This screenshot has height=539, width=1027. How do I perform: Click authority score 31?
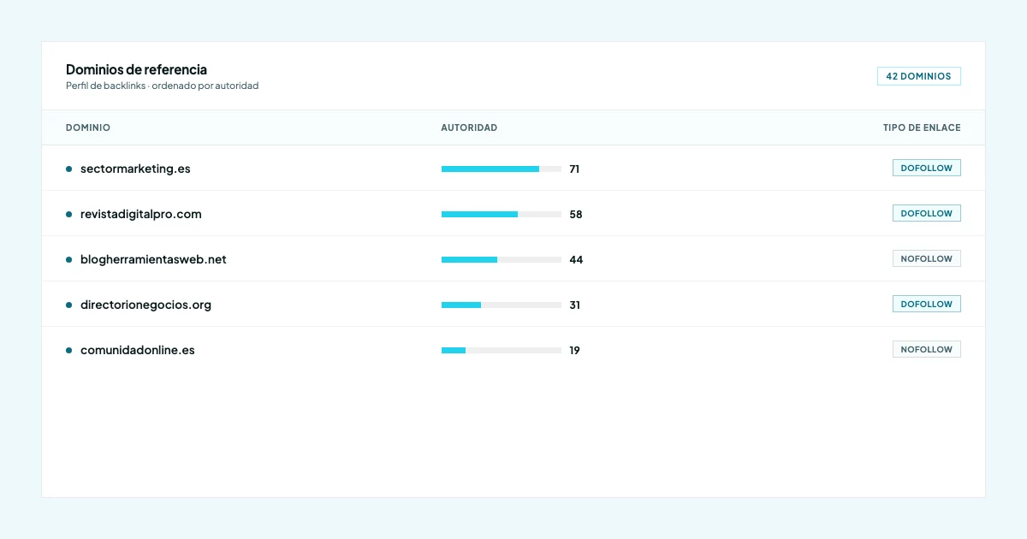[x=575, y=305]
